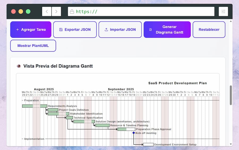This screenshot has height=150, width=239.
Task: Click the Preparation Phase Approval bar
Action: [x=126, y=129]
